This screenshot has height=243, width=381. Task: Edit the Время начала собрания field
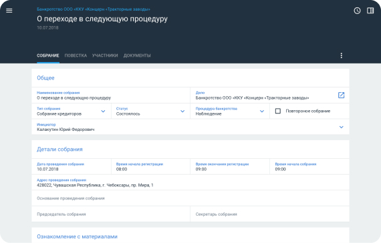309,166
